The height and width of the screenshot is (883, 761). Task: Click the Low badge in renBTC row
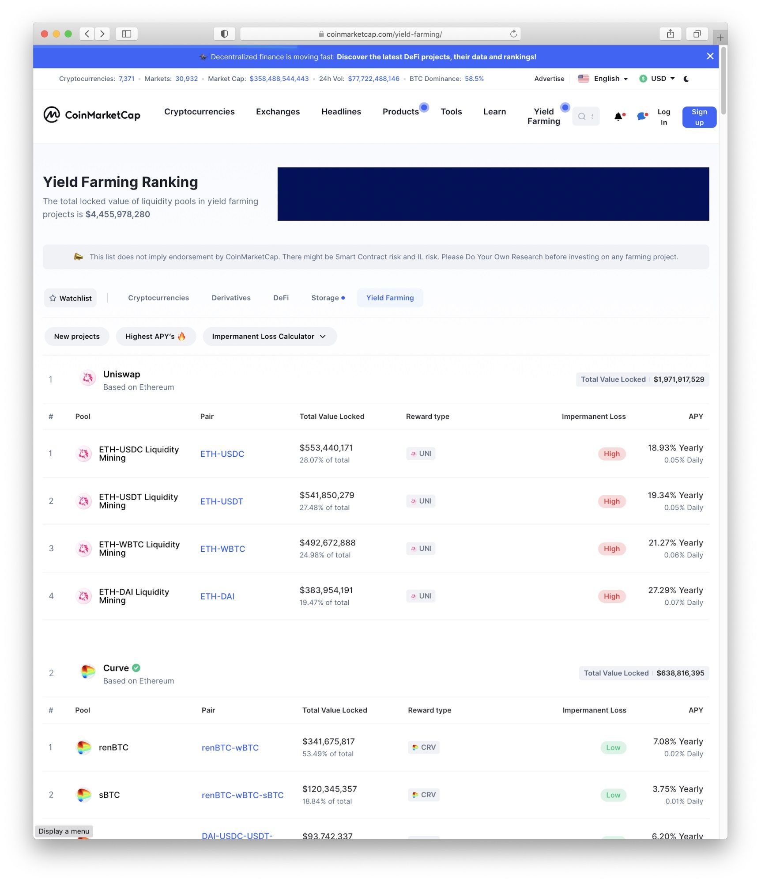(613, 748)
